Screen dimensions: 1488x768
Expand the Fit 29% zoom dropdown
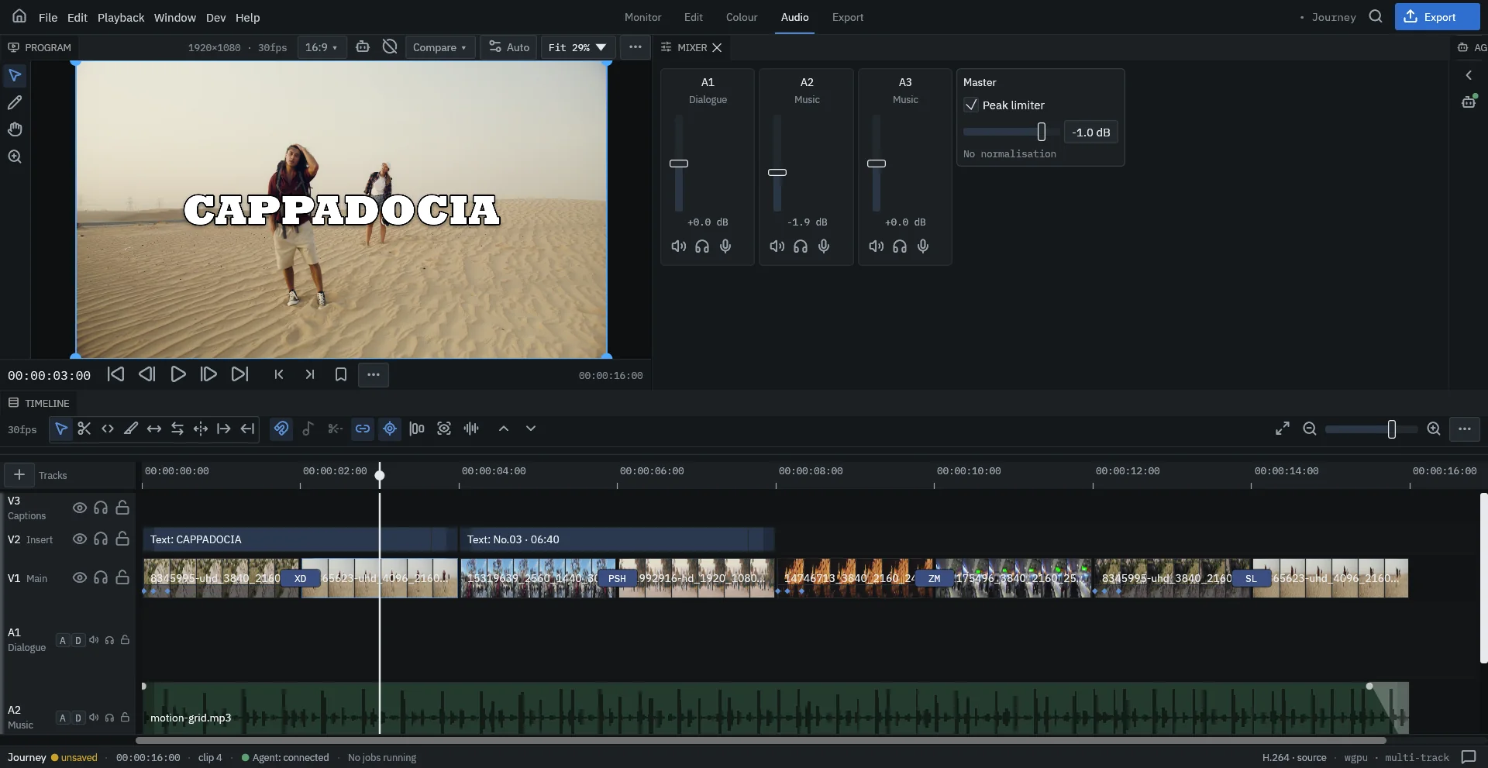[577, 47]
